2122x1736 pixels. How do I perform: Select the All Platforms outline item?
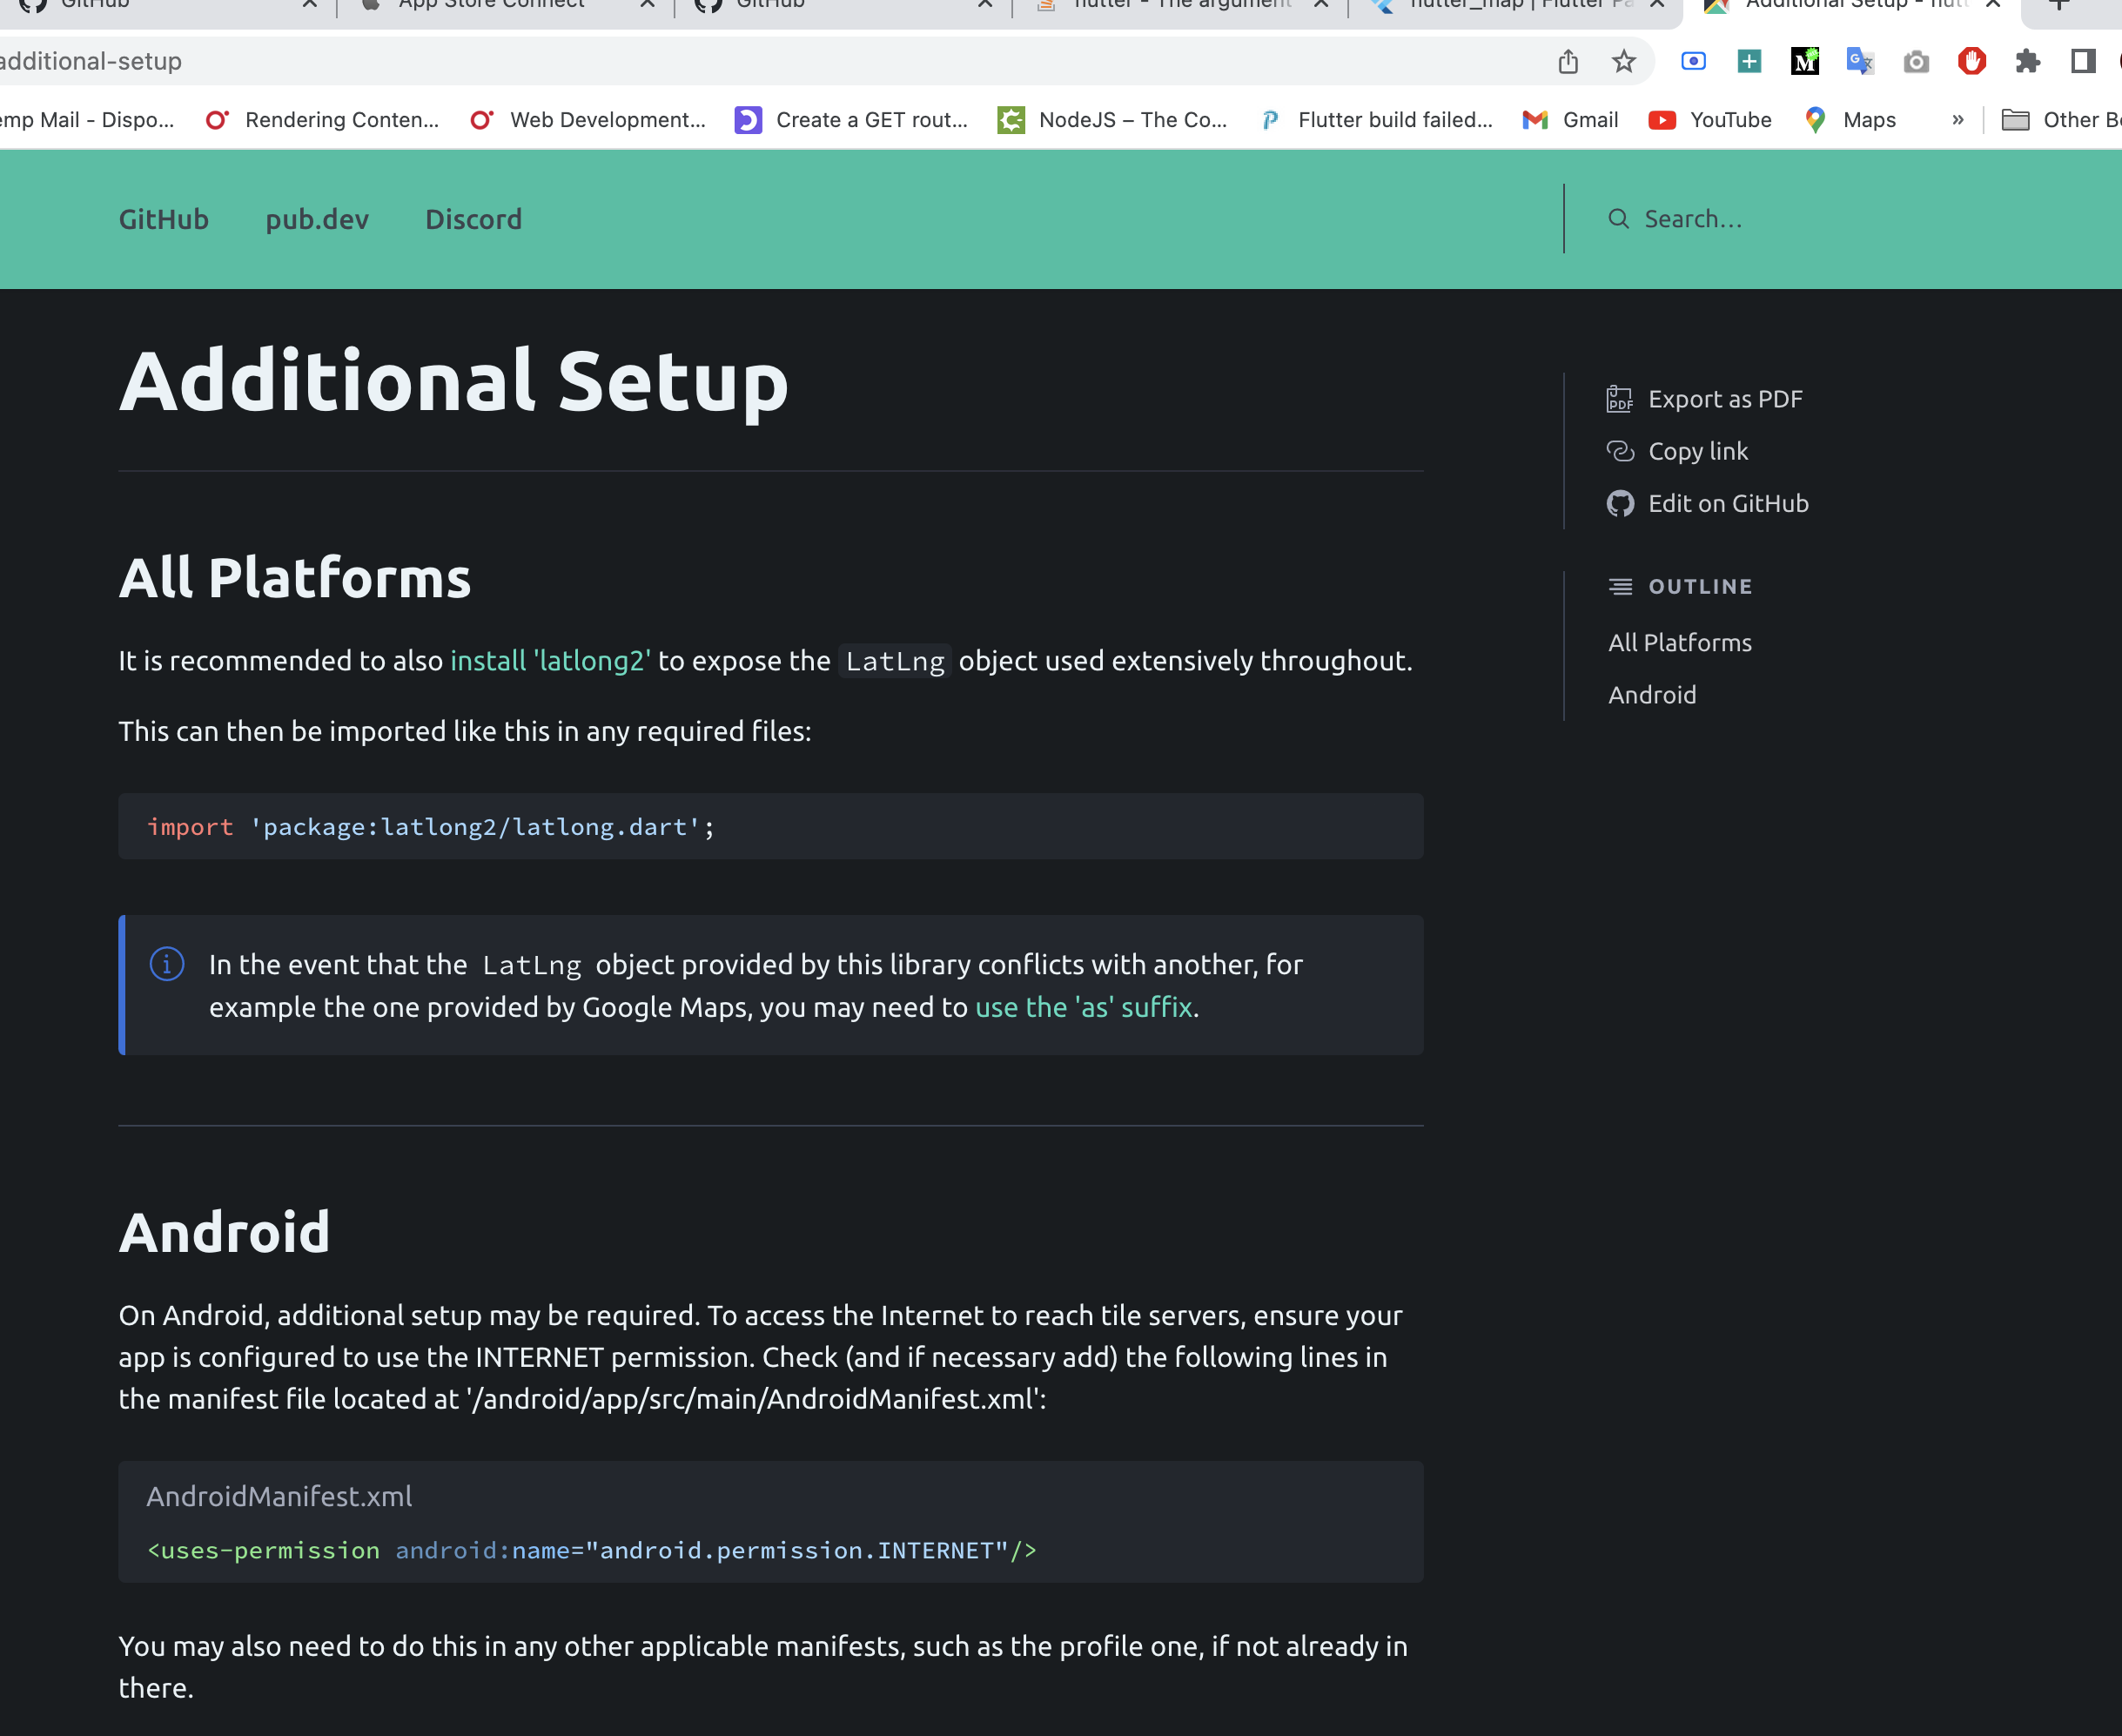(x=1682, y=642)
